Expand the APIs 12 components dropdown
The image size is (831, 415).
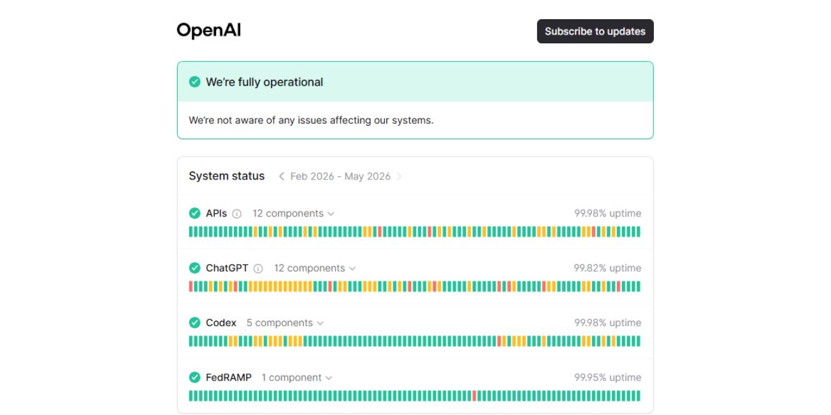tap(293, 213)
